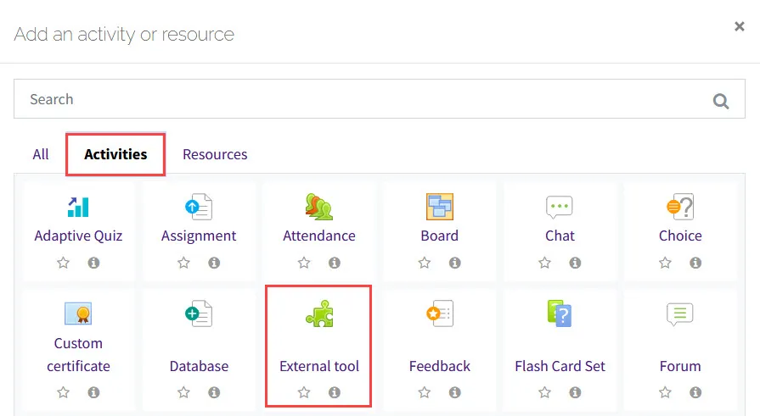Star the Adaptive Quiz activity
The height and width of the screenshot is (416, 760).
(x=64, y=263)
